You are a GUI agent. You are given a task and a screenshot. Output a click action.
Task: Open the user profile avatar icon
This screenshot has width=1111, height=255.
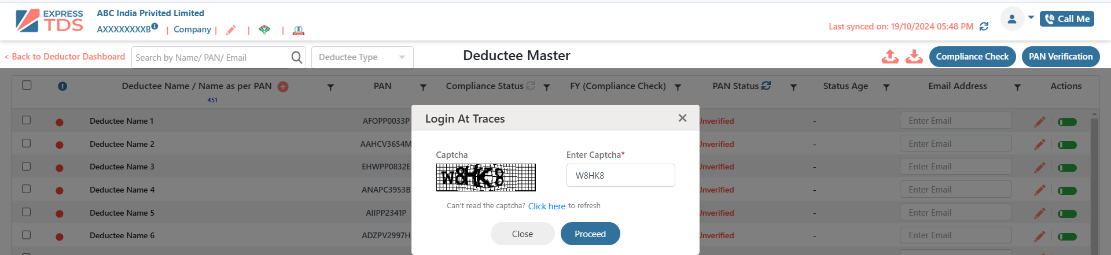click(1012, 19)
